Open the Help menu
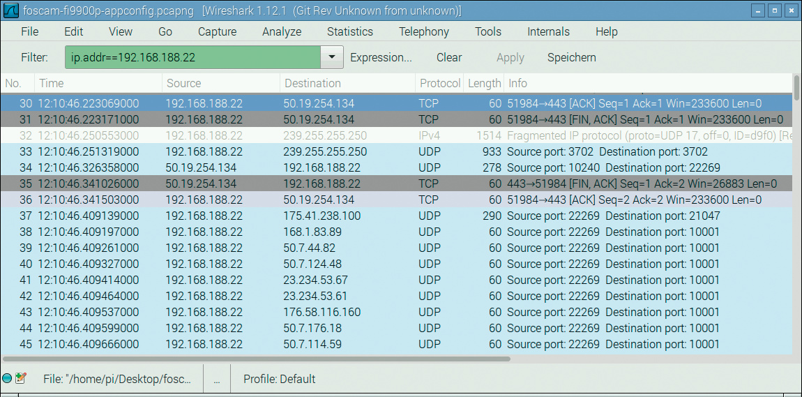Screen dimensions: 802x397 pos(607,31)
